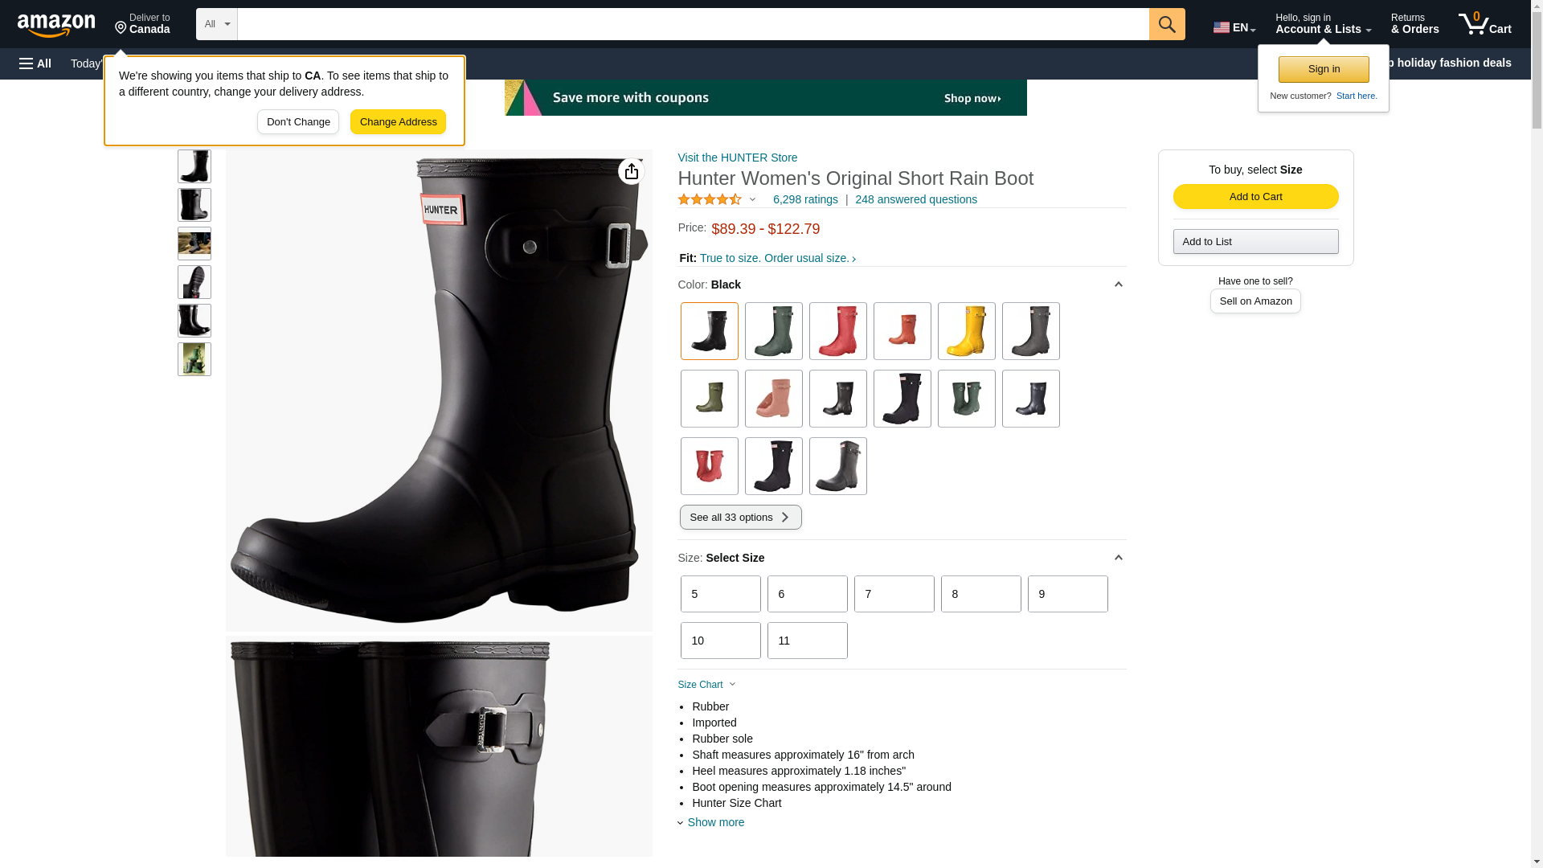Open the search category All dropdown
The image size is (1543, 868).
click(217, 24)
